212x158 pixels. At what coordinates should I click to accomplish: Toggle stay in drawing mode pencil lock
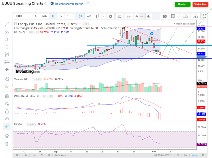(x=7, y=104)
